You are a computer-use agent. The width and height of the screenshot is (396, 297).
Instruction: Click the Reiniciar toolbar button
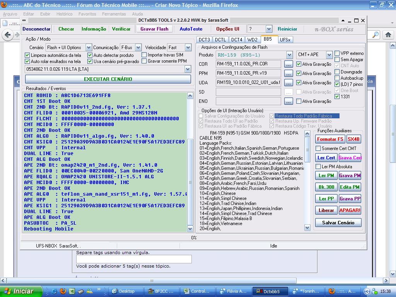tap(287, 29)
